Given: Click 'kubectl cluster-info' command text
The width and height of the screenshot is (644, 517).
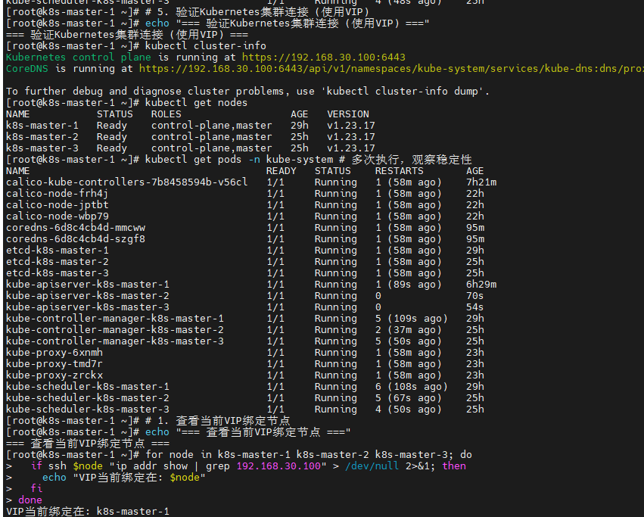Looking at the screenshot, I should (205, 45).
